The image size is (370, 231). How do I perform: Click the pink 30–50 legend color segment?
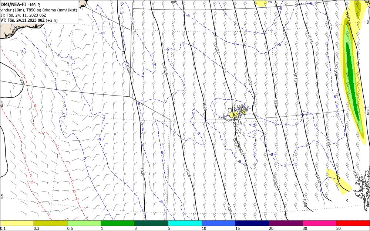(320, 223)
